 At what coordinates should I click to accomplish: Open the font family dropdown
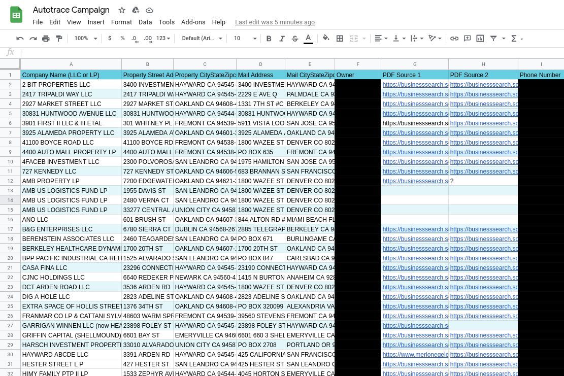pyautogui.click(x=202, y=39)
